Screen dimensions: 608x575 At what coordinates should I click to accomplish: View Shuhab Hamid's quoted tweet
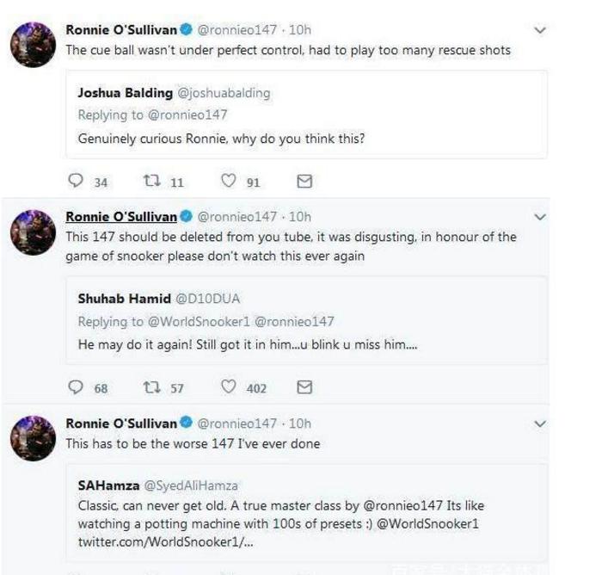(x=306, y=321)
